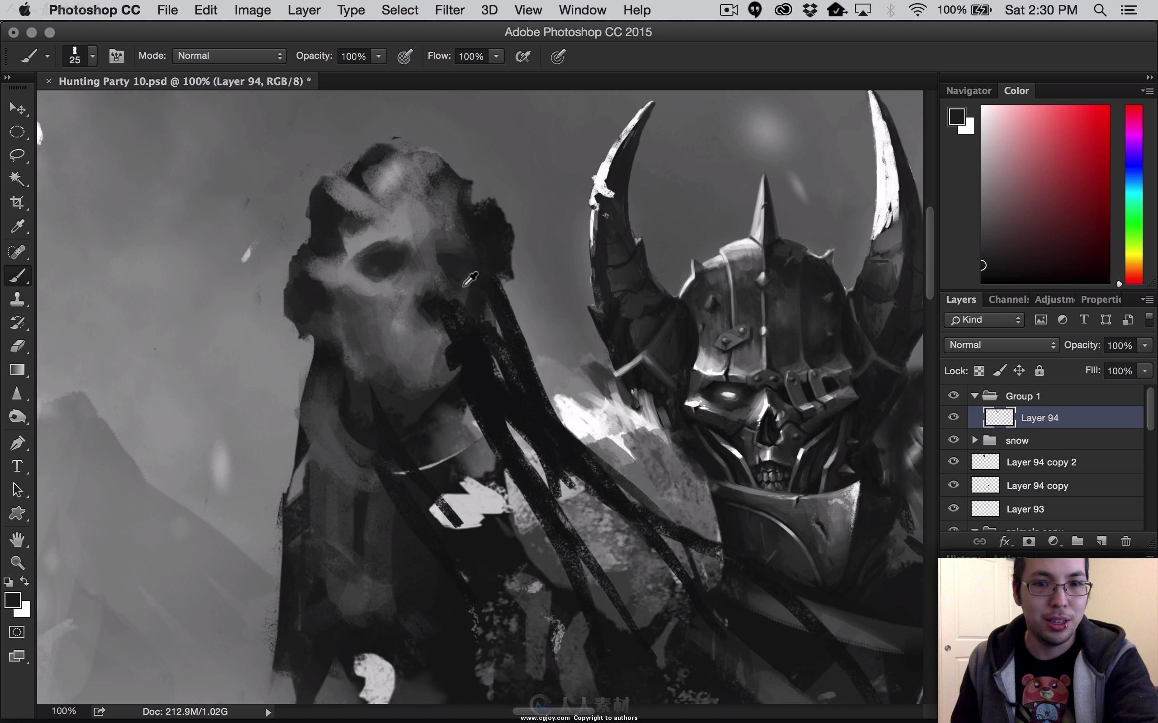Image resolution: width=1158 pixels, height=723 pixels.
Task: Hide Group 1 visibility eye
Action: [953, 395]
